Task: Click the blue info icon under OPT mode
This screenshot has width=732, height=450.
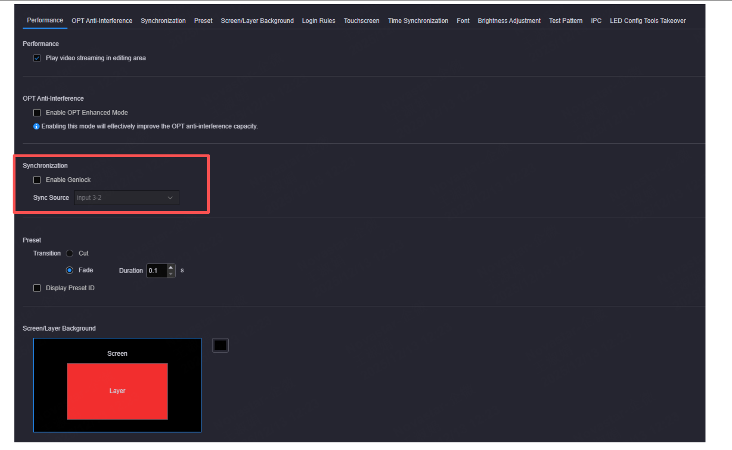Action: (x=36, y=126)
